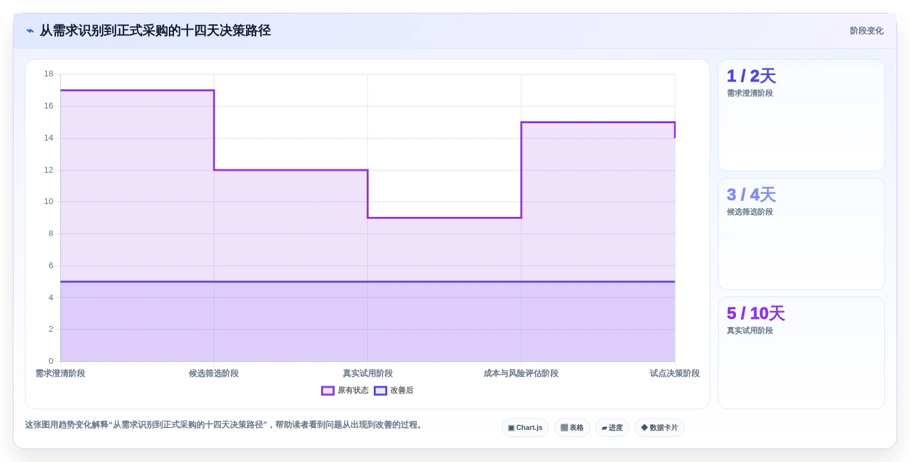Toggle the 改善后 legend entry

[394, 390]
